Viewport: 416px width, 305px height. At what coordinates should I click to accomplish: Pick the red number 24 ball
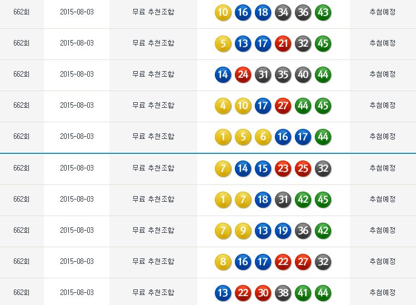pyautogui.click(x=243, y=74)
